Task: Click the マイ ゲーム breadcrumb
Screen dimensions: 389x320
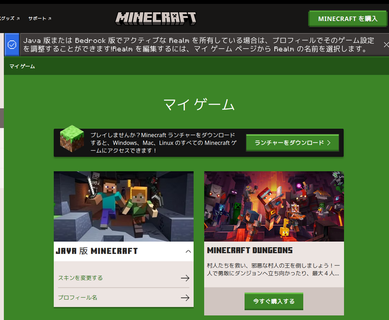Action: coord(22,66)
